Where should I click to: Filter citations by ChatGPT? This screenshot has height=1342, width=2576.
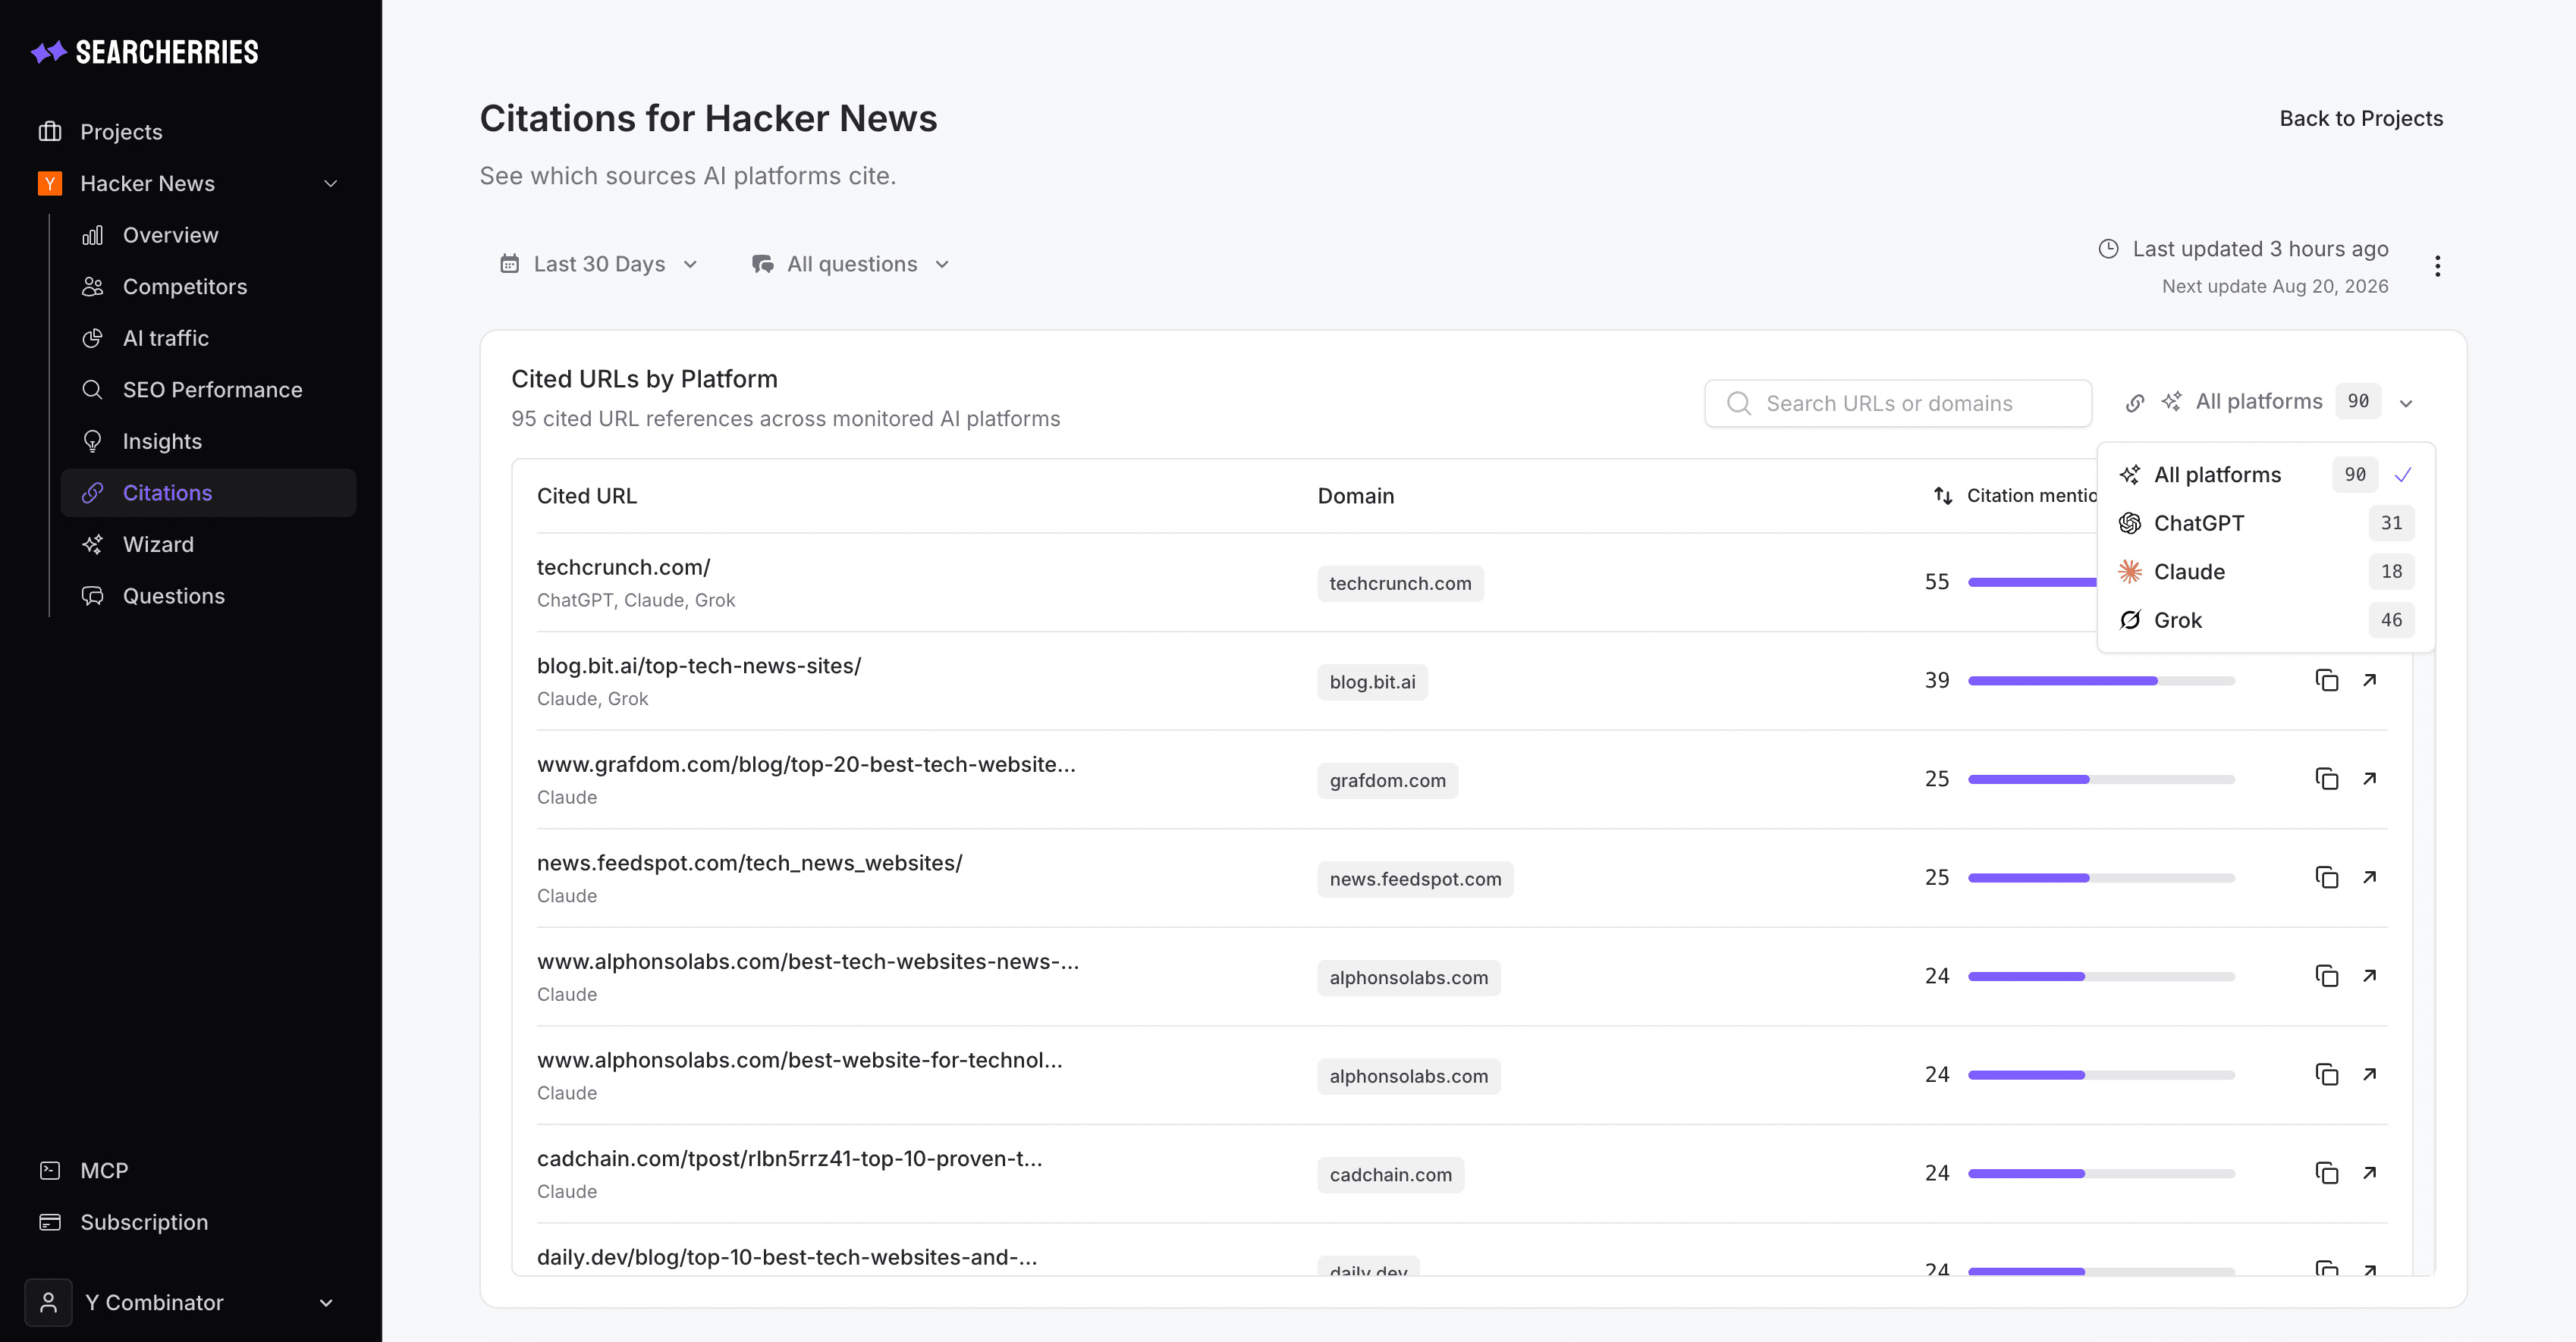[2265, 524]
